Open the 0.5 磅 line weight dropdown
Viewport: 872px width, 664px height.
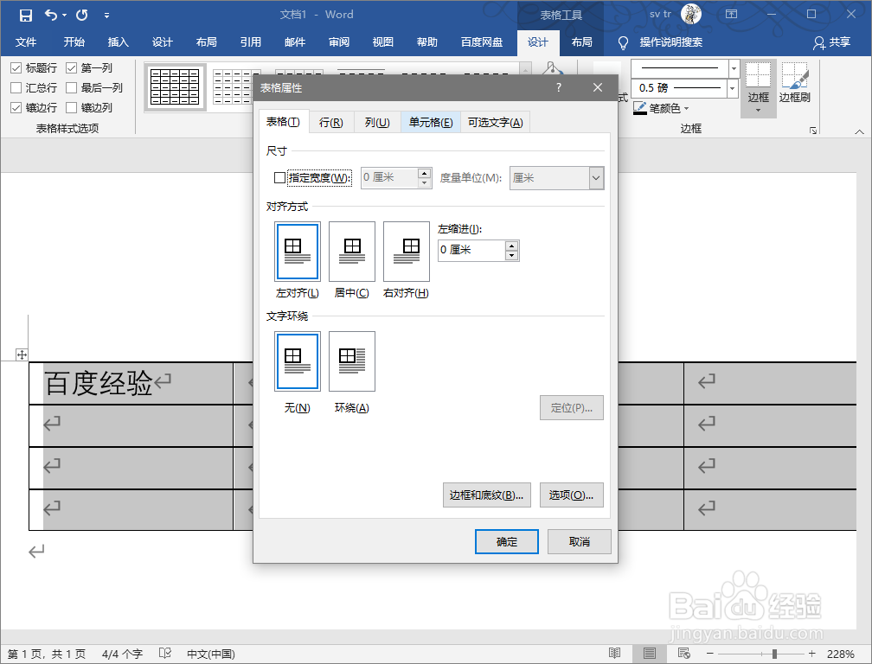point(733,88)
